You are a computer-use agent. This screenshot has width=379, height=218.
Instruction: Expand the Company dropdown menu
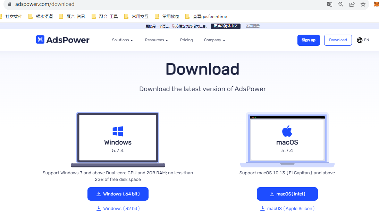point(214,40)
